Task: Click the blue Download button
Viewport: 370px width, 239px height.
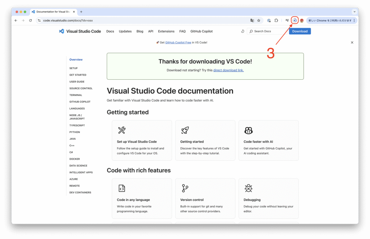Action: 300,31
